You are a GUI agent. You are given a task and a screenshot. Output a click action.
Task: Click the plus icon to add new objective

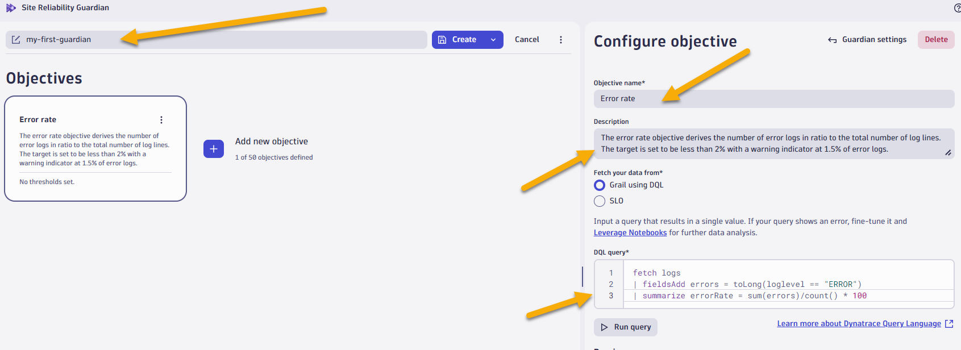(214, 149)
